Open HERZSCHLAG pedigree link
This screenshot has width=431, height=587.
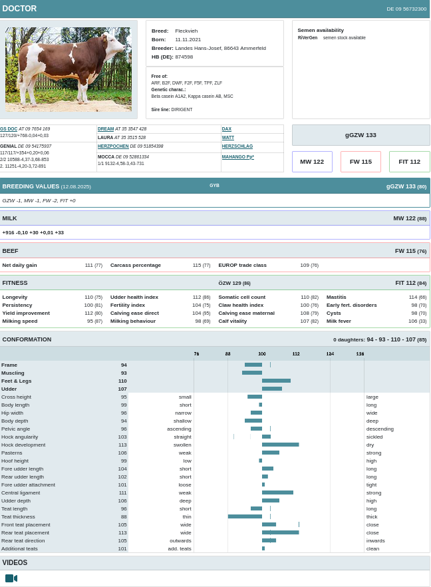point(237,146)
